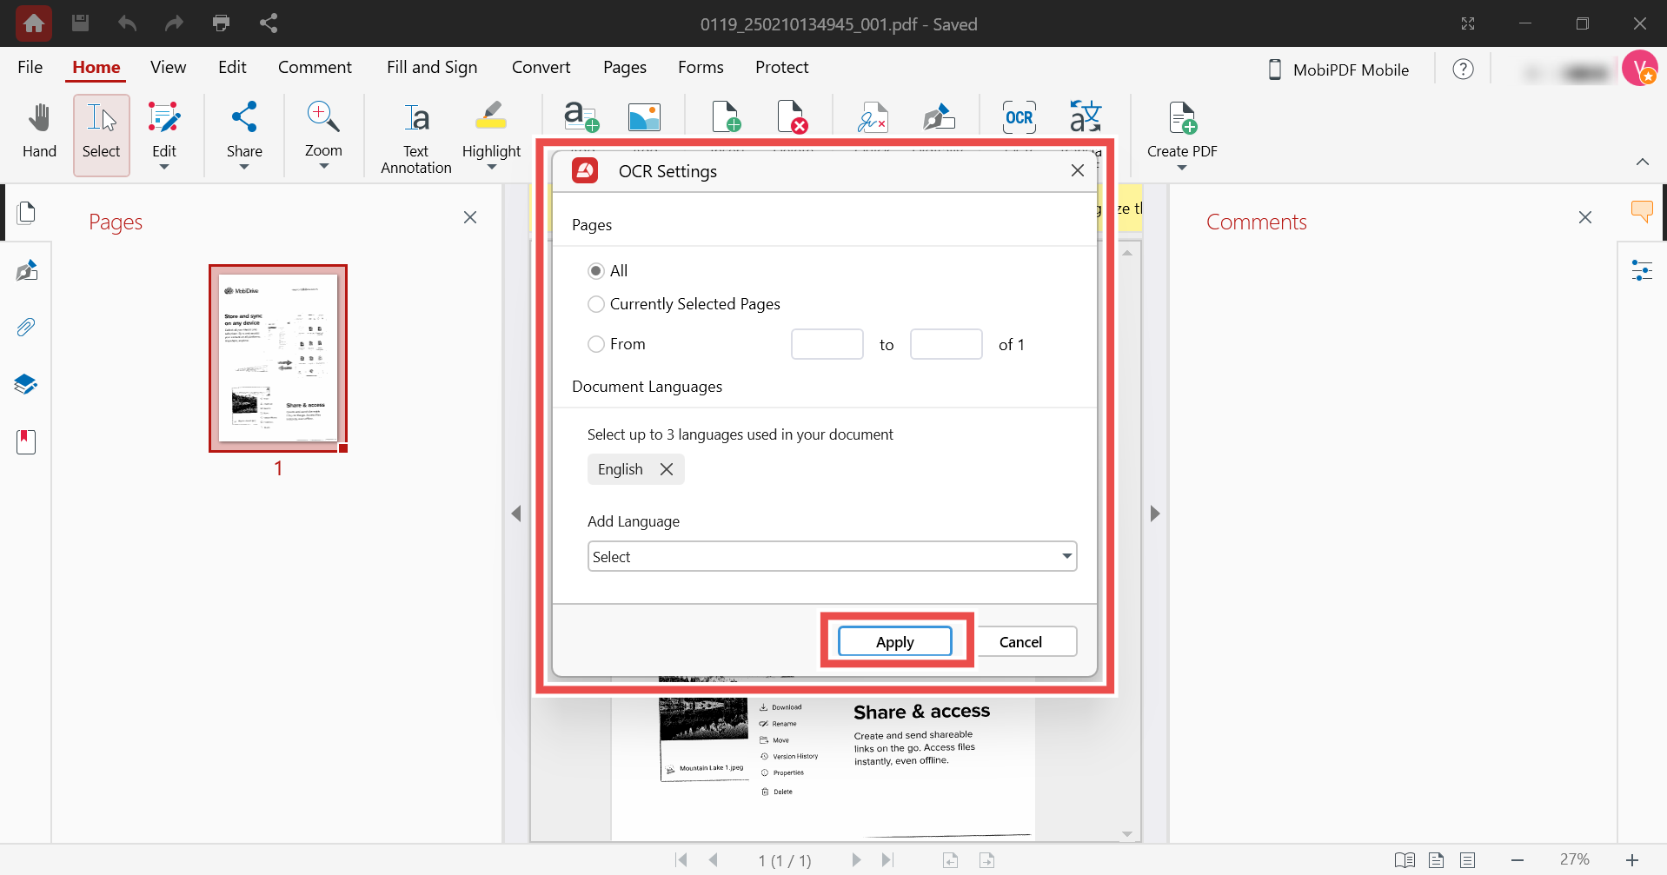Select the All pages radio button
Image resolution: width=1667 pixels, height=875 pixels.
(596, 270)
